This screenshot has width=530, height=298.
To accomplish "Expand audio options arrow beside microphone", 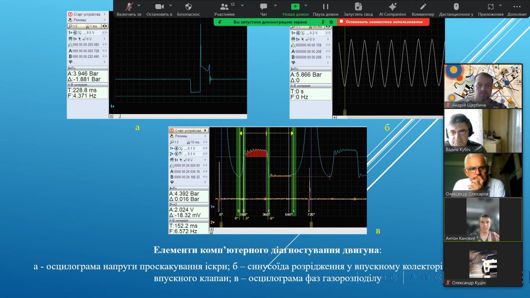I will [x=139, y=5].
